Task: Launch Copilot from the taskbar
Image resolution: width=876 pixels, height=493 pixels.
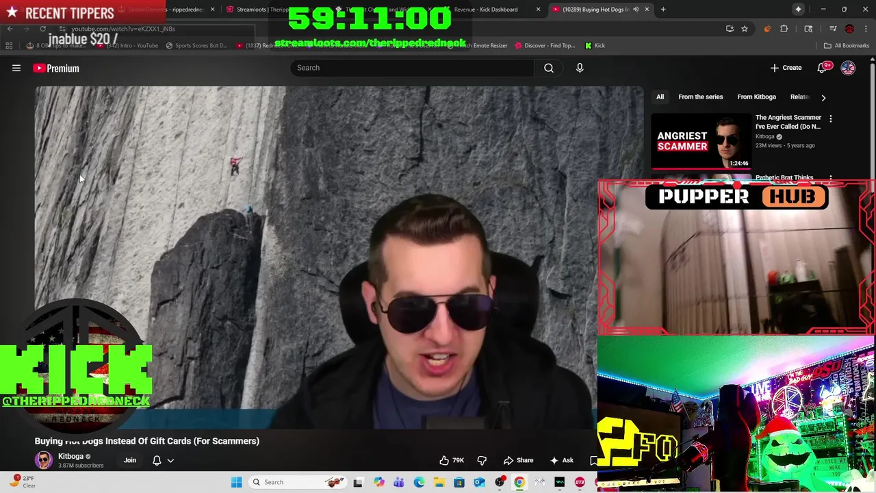Action: [x=378, y=483]
